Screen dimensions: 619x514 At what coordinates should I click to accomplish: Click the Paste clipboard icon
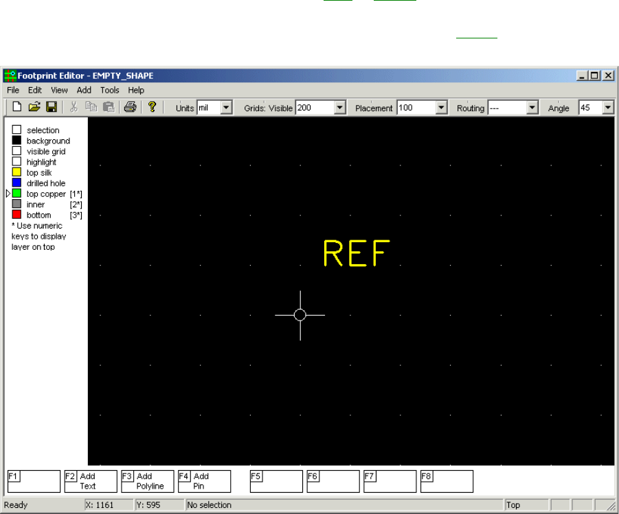[x=108, y=107]
